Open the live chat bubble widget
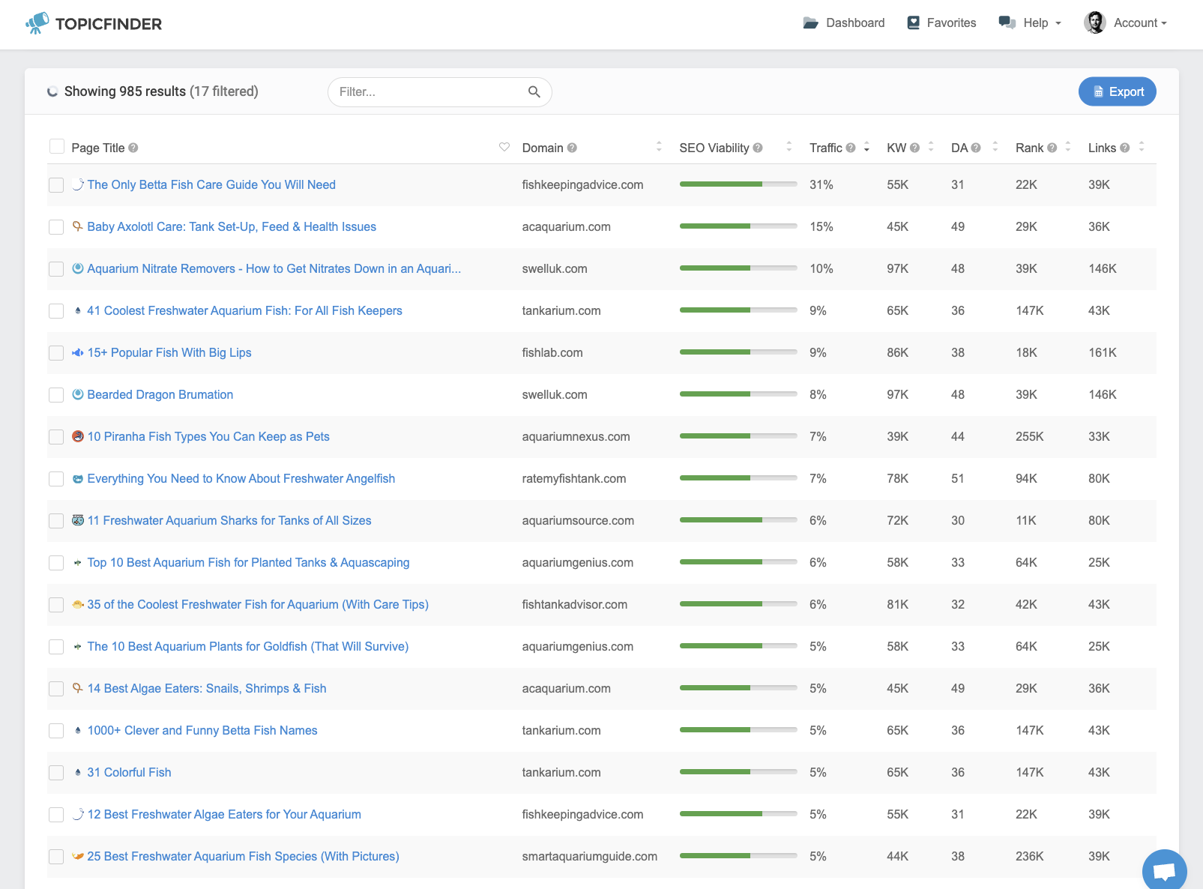The height and width of the screenshot is (889, 1203). (1164, 871)
